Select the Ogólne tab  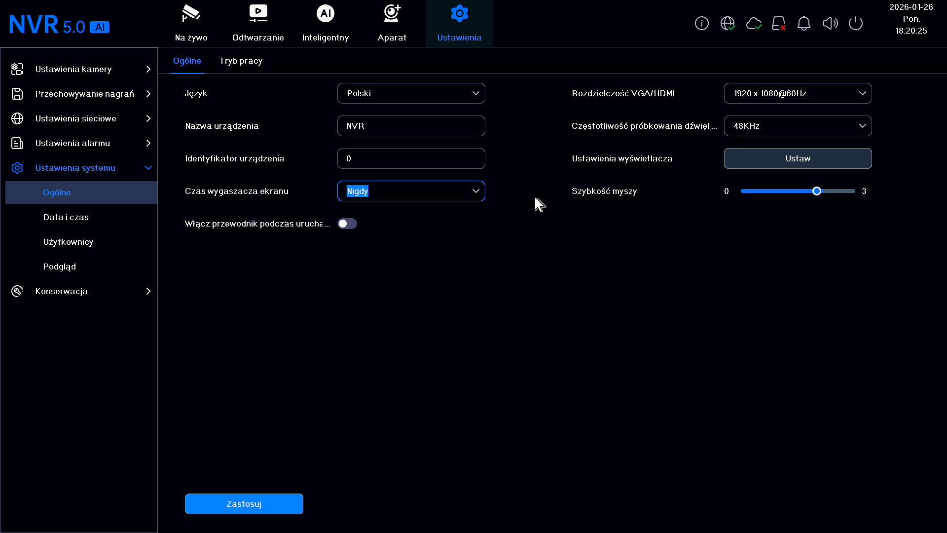click(x=187, y=61)
